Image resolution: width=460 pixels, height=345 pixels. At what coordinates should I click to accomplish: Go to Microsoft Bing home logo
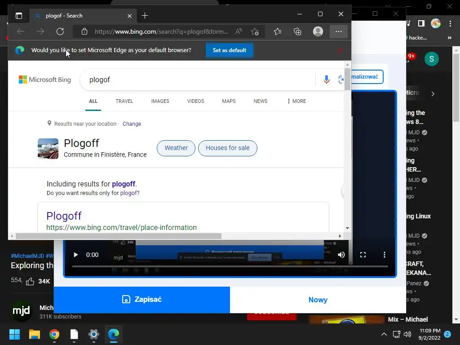point(45,80)
